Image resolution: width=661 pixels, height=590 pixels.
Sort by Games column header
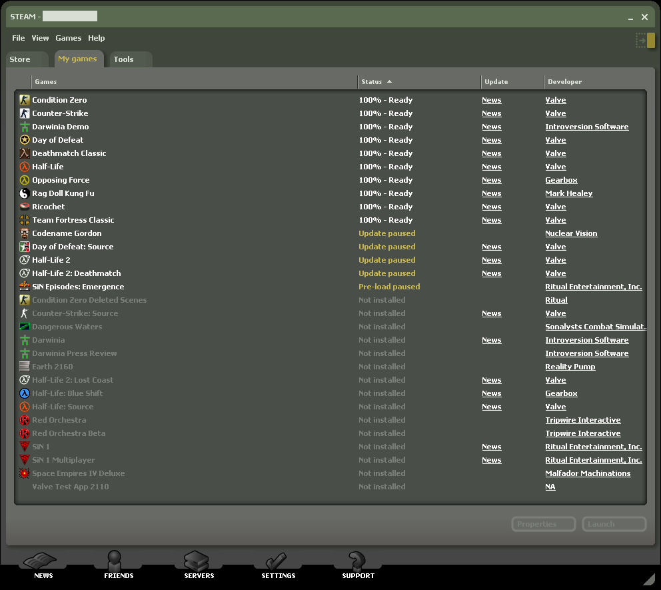[46, 82]
